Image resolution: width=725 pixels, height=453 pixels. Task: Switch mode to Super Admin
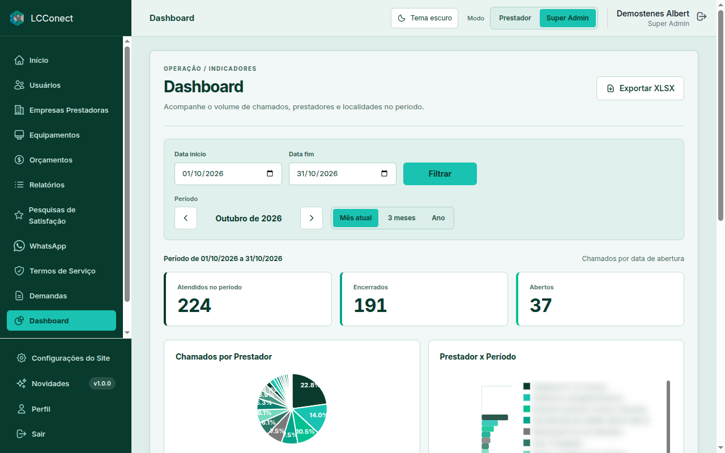coord(568,18)
